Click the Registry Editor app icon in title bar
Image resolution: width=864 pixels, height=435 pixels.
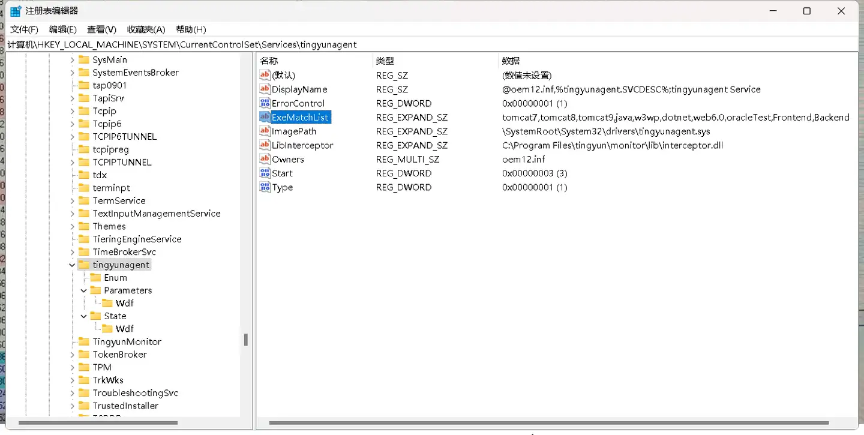(x=16, y=11)
